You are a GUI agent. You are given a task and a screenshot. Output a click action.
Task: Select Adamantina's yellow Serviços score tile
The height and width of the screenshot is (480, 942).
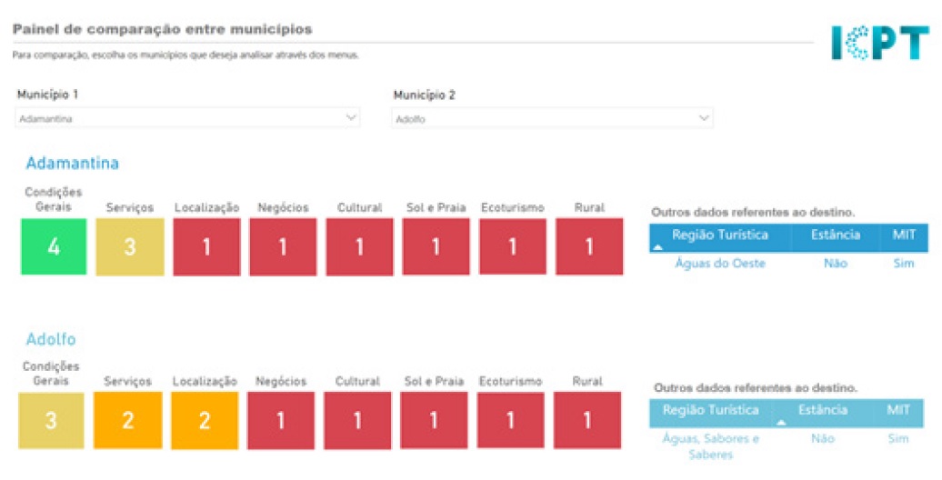[x=130, y=246]
